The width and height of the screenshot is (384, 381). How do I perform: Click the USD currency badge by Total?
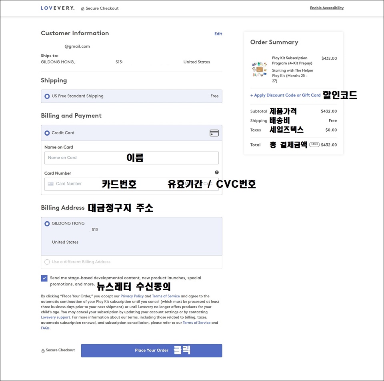[x=314, y=144]
